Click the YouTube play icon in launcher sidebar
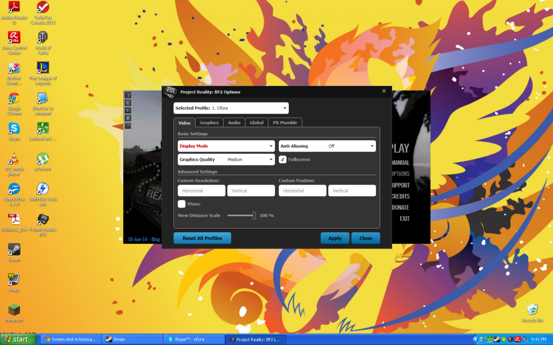553x345 pixels. [x=128, y=111]
